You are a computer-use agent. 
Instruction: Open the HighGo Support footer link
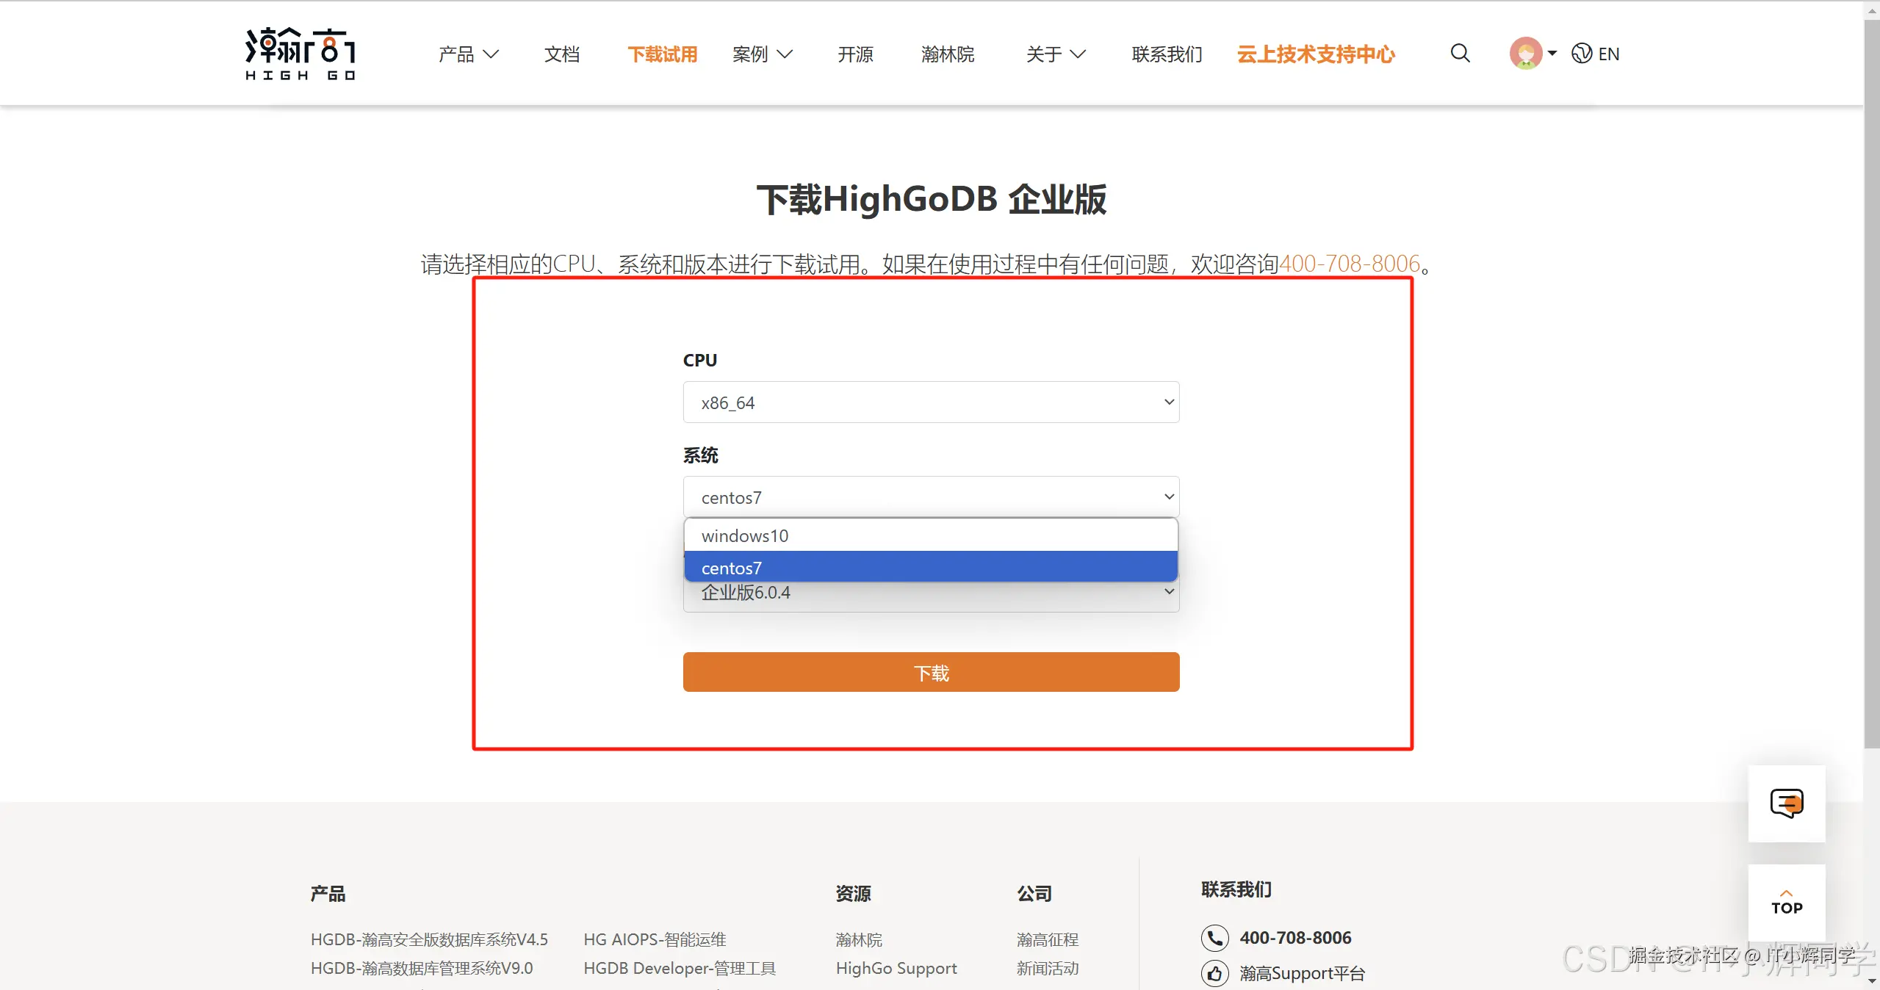click(896, 968)
